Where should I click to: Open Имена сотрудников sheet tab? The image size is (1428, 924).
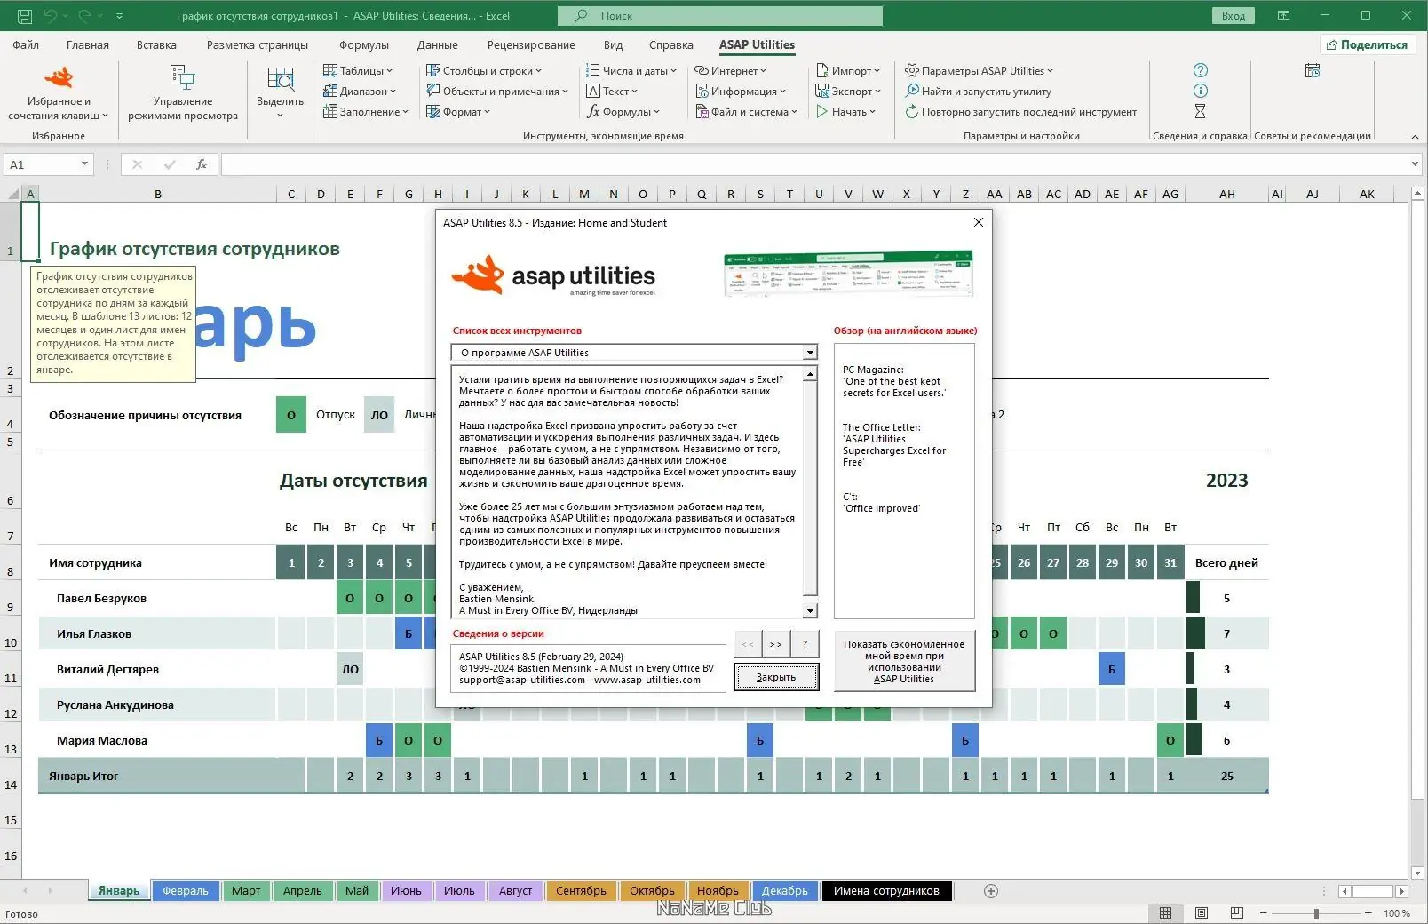pos(886,891)
